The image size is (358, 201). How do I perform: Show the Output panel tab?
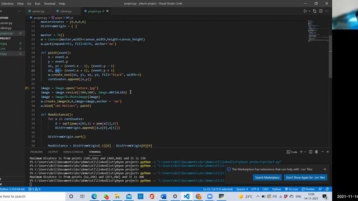pyautogui.click(x=53, y=152)
